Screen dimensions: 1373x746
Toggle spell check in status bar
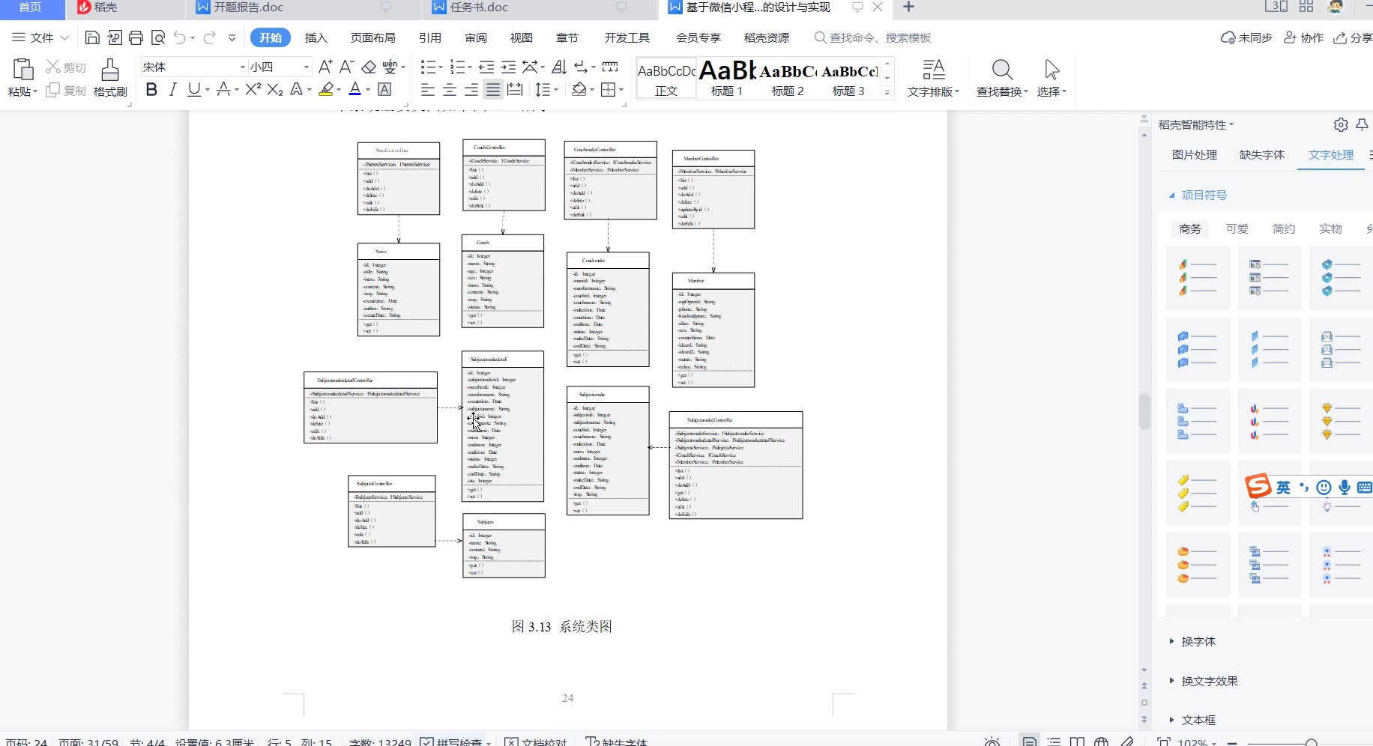pyautogui.click(x=455, y=742)
